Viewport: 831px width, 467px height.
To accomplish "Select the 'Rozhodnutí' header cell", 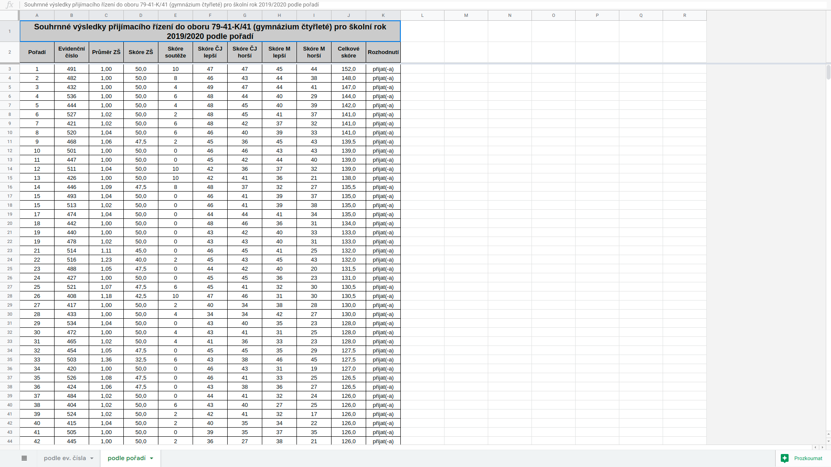I will [383, 52].
